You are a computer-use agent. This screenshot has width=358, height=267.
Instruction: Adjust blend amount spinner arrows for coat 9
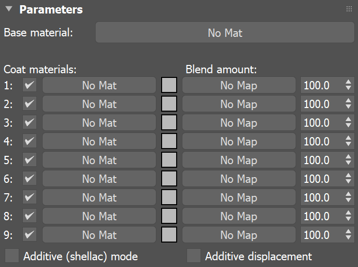(x=349, y=235)
